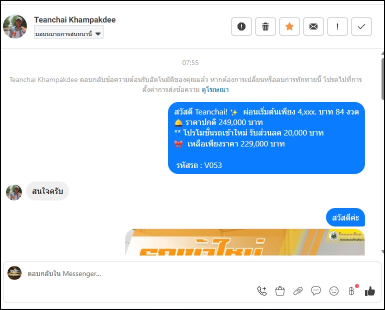Open the ดูโฆษณา link
The image size is (385, 310).
pos(215,90)
